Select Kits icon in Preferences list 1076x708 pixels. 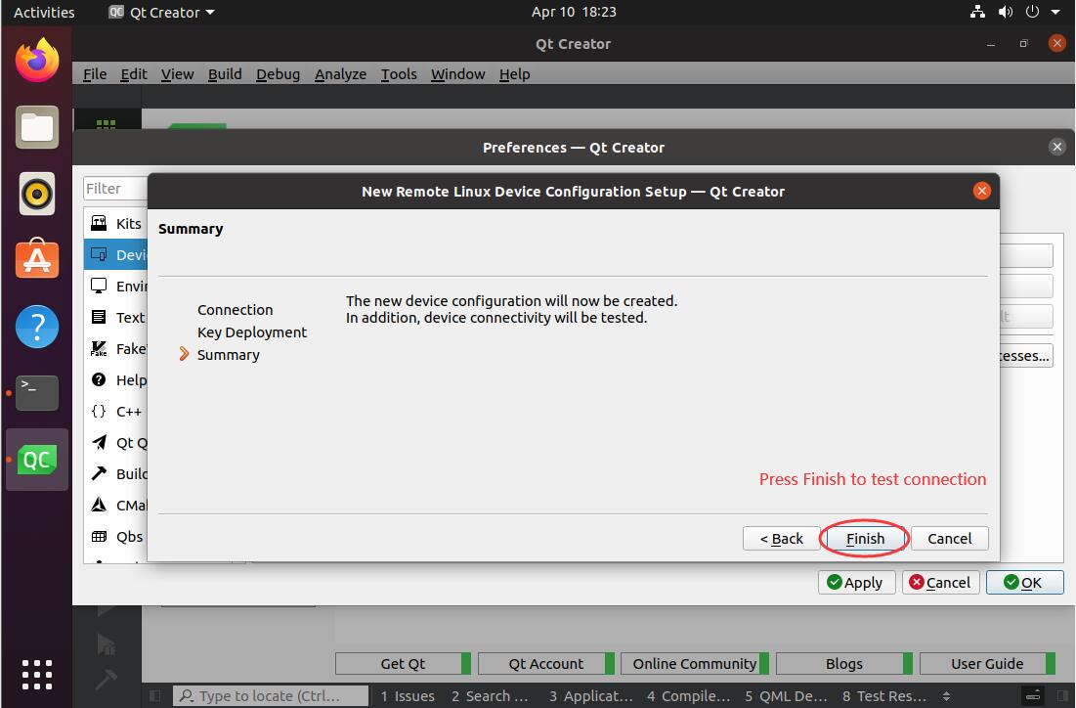pos(99,223)
